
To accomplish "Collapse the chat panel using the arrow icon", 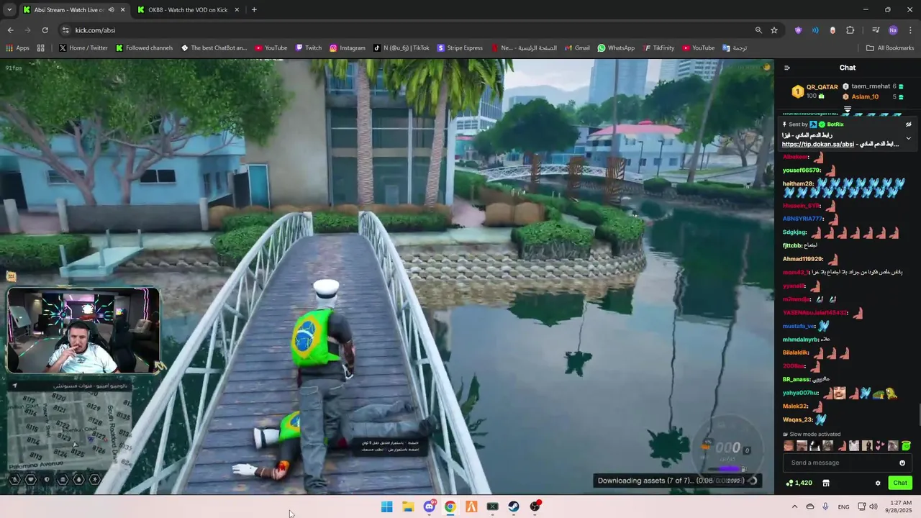I will [787, 68].
